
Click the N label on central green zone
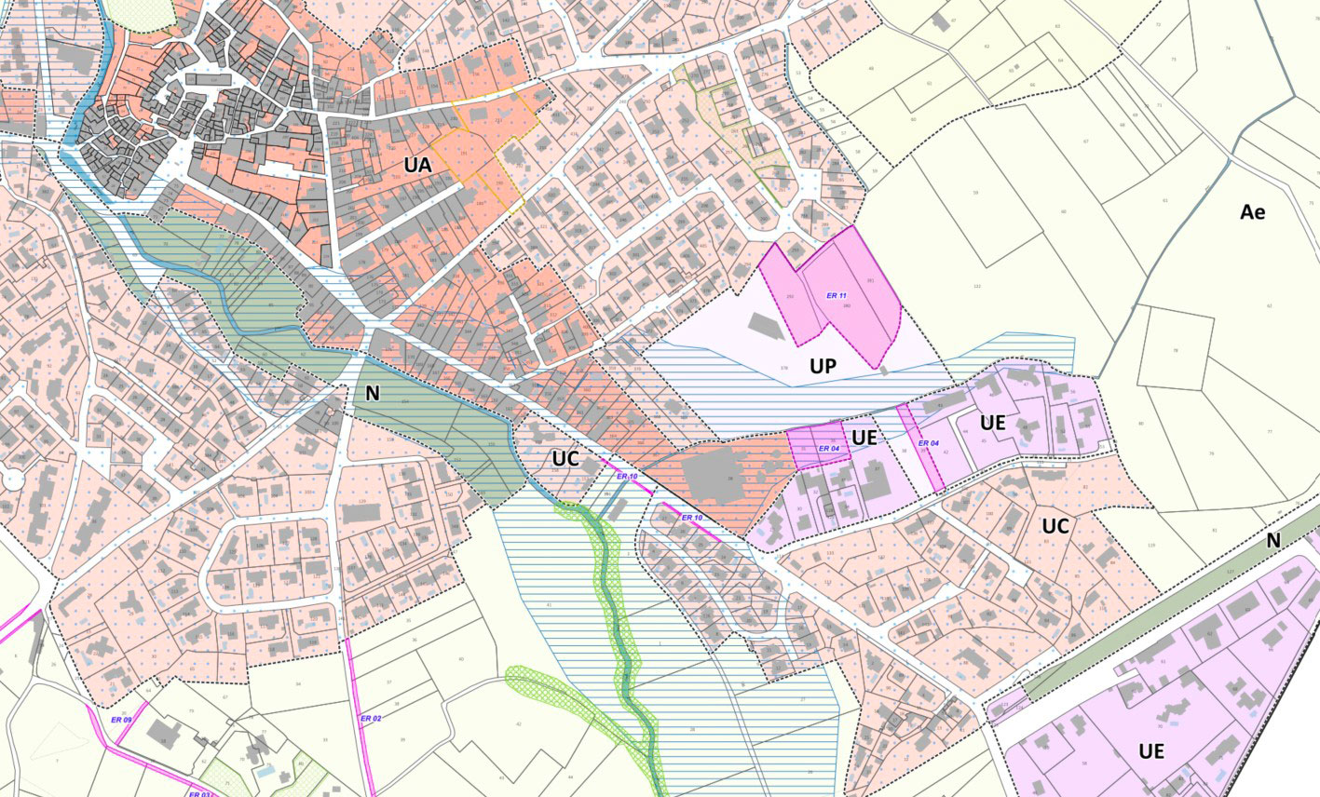pyautogui.click(x=373, y=394)
